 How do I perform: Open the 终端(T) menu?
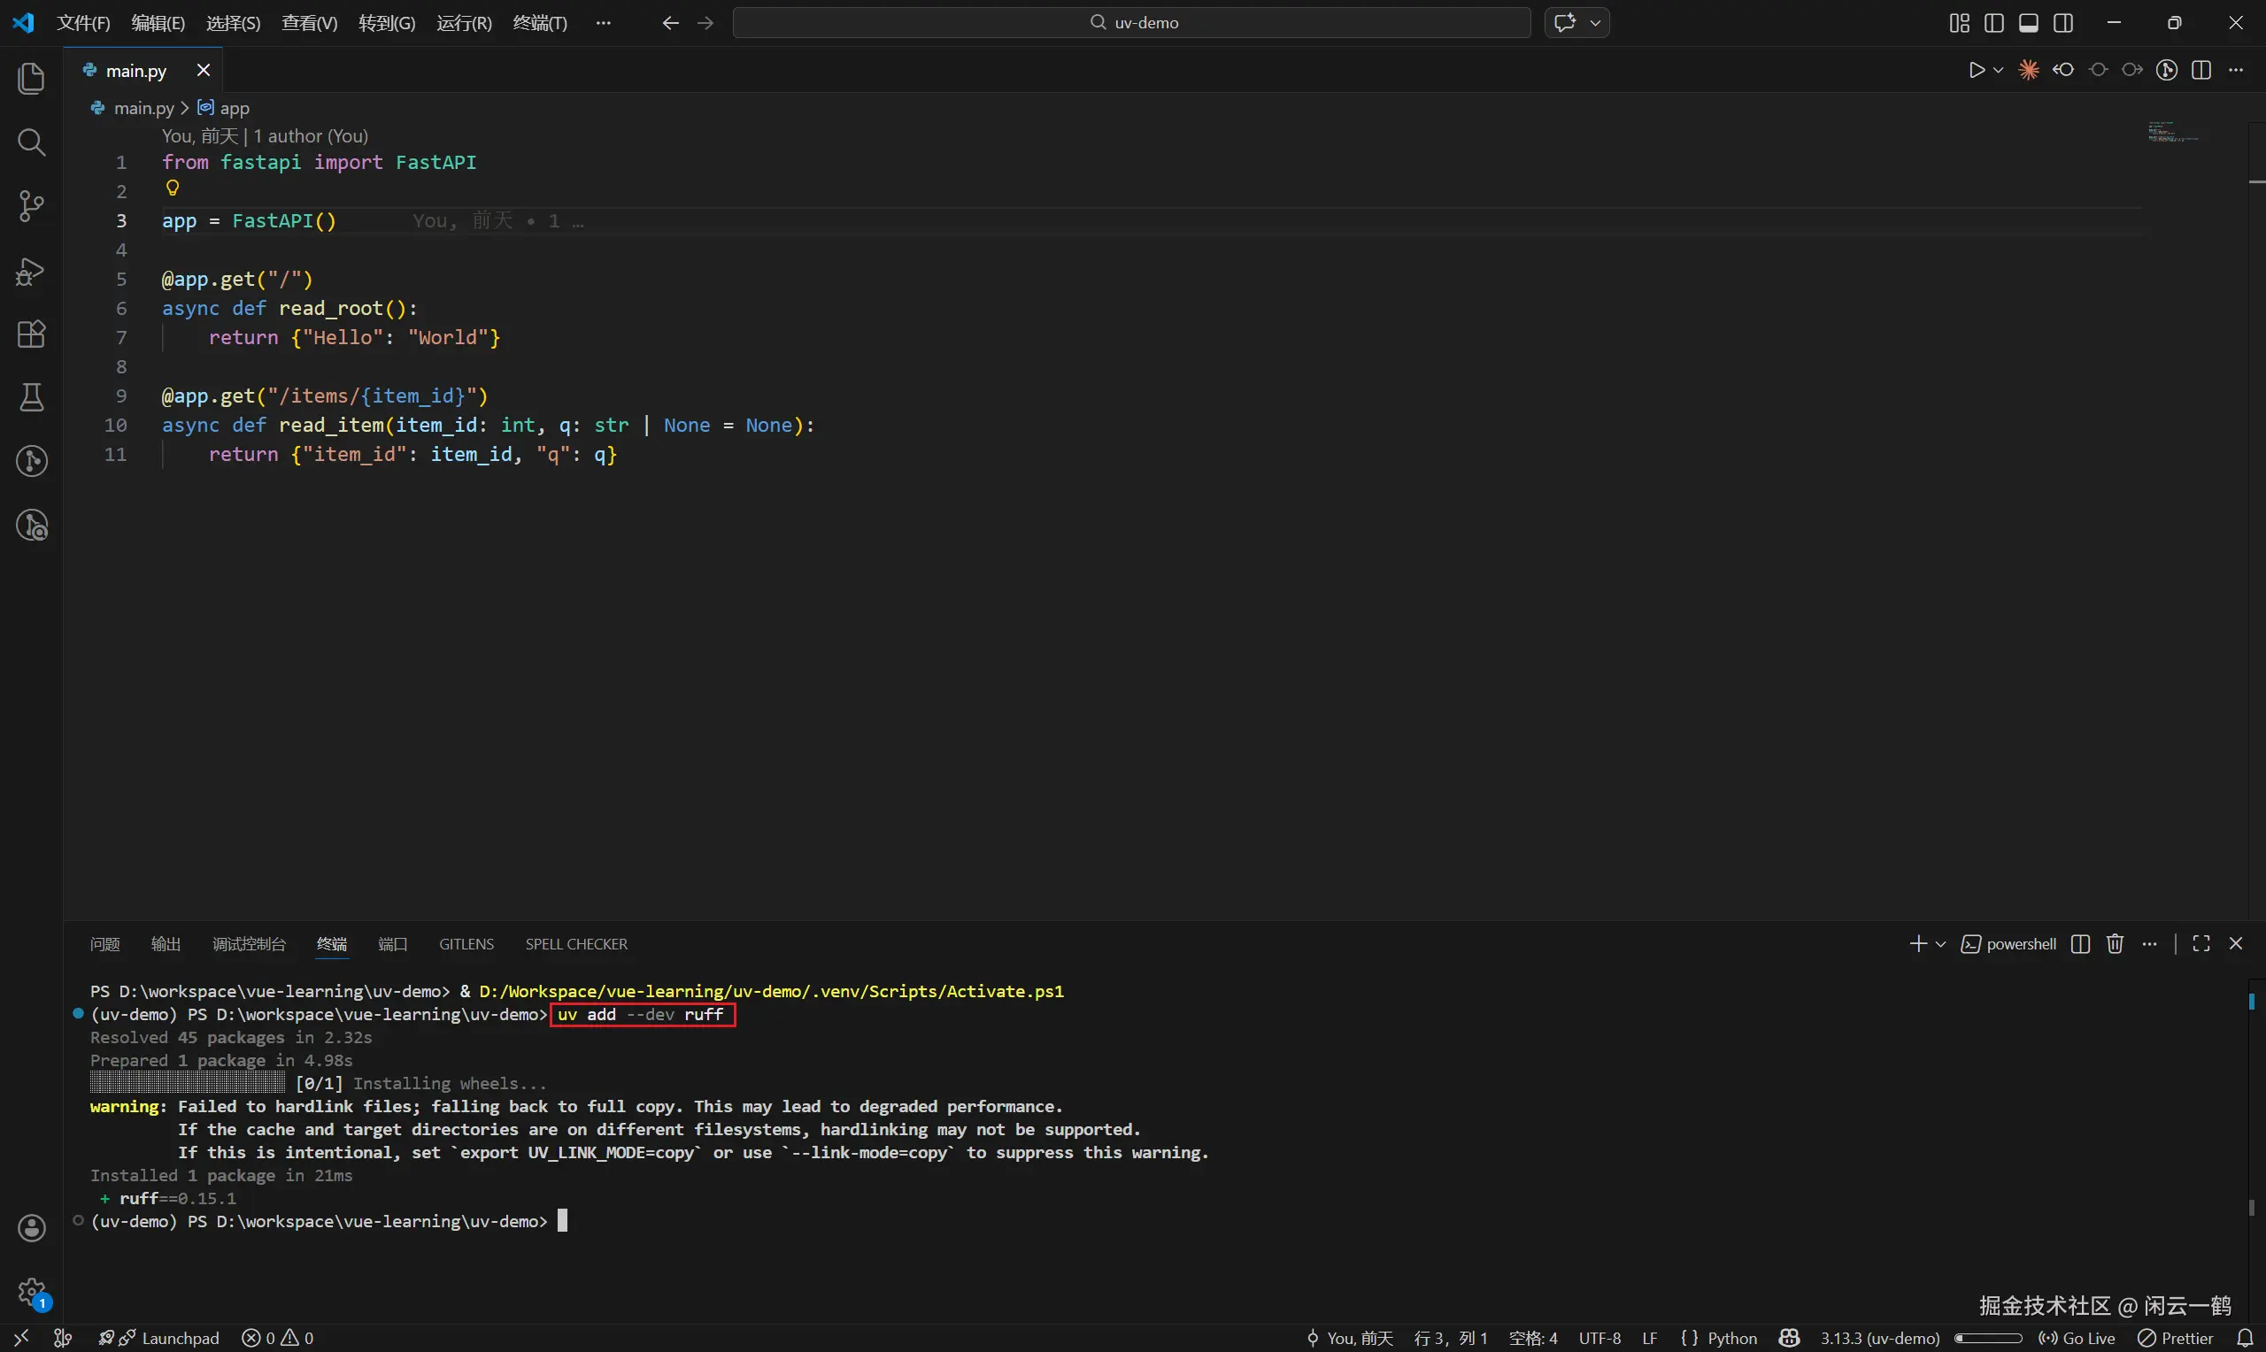click(x=539, y=23)
